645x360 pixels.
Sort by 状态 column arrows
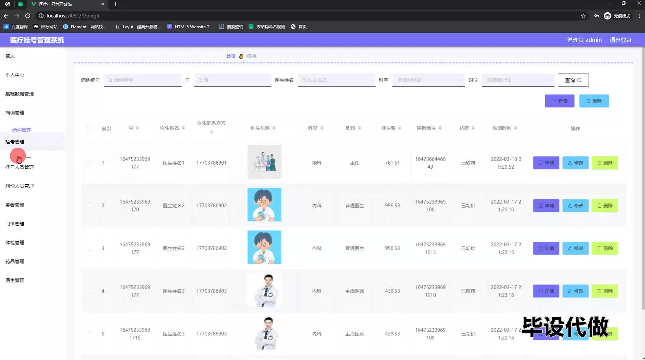tap(473, 128)
